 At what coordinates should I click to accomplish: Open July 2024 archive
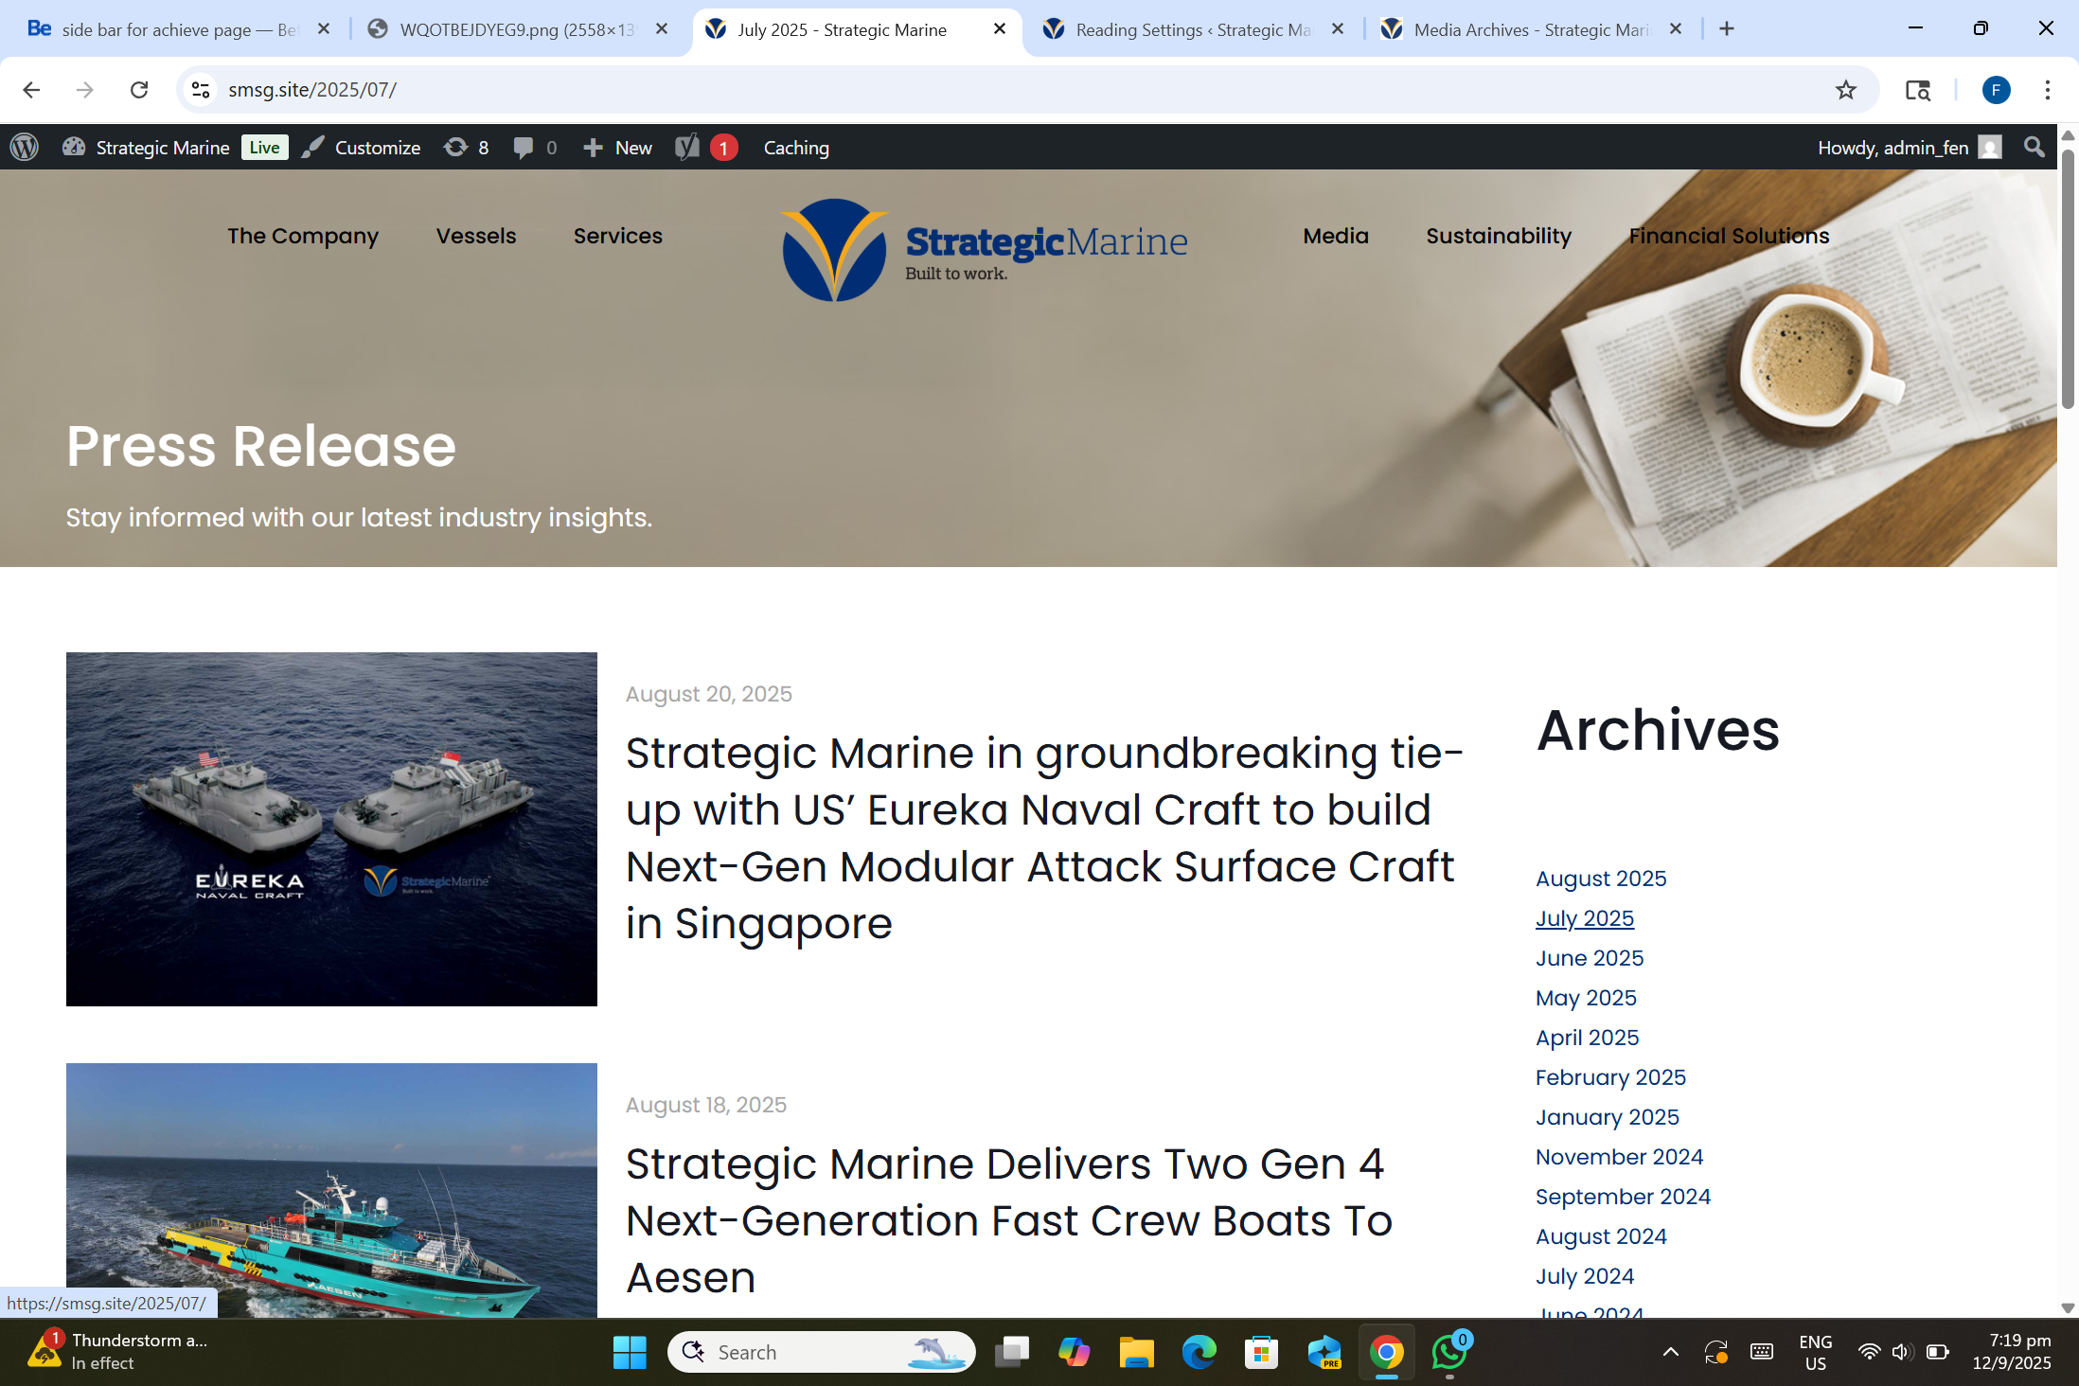(x=1585, y=1276)
